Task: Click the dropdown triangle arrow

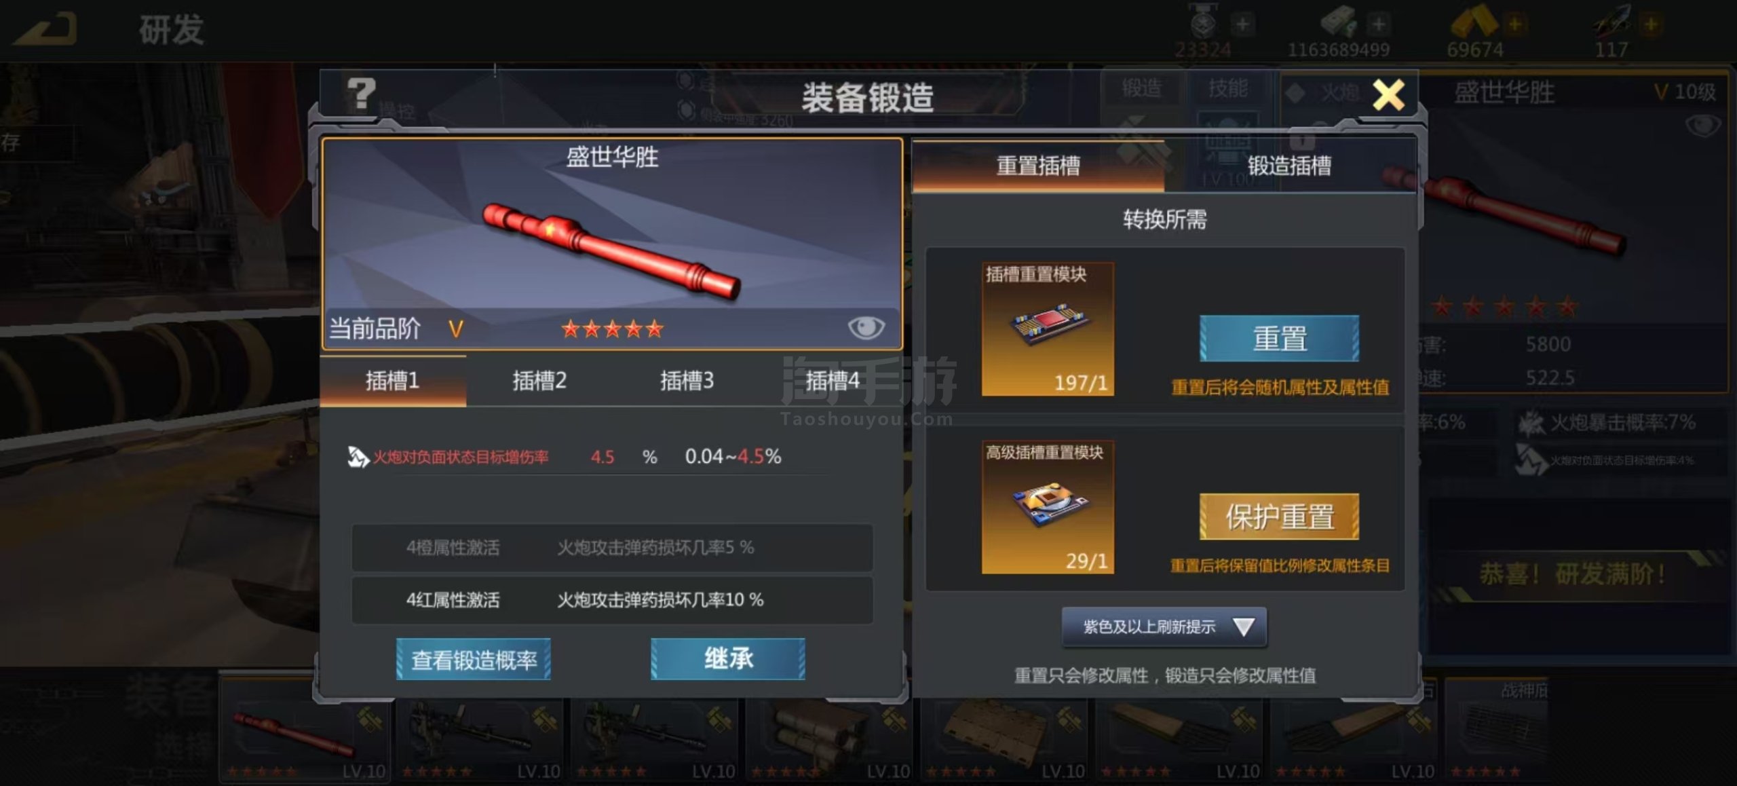Action: tap(1244, 626)
